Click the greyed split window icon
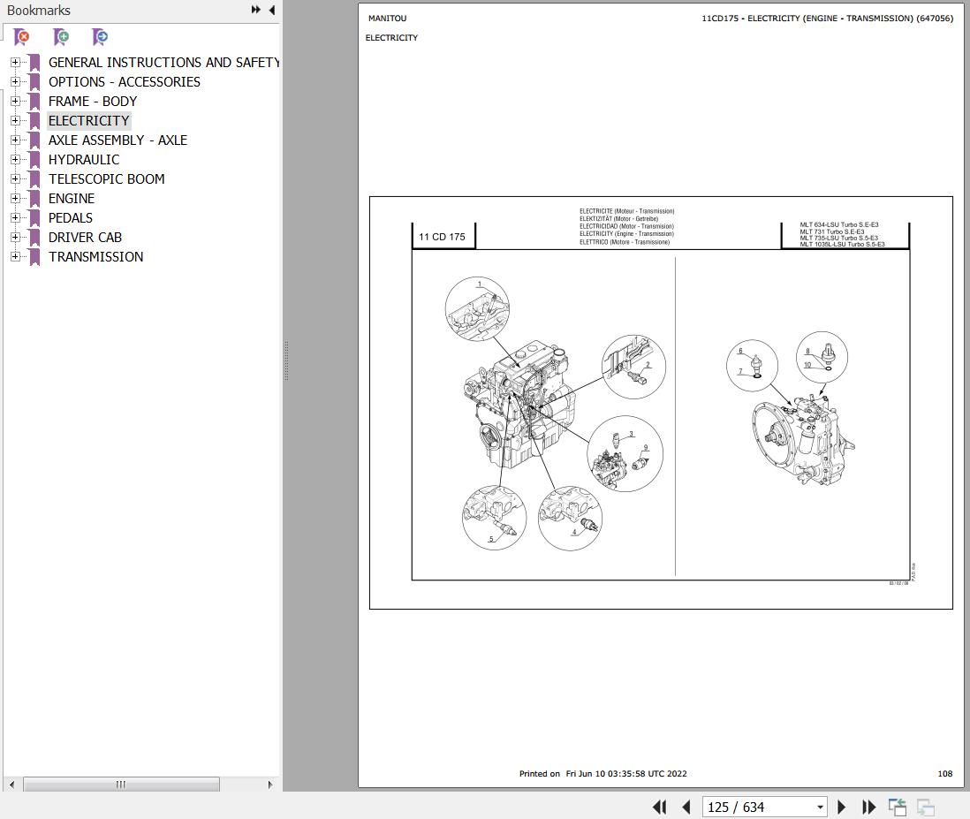This screenshot has height=819, width=970. (926, 807)
